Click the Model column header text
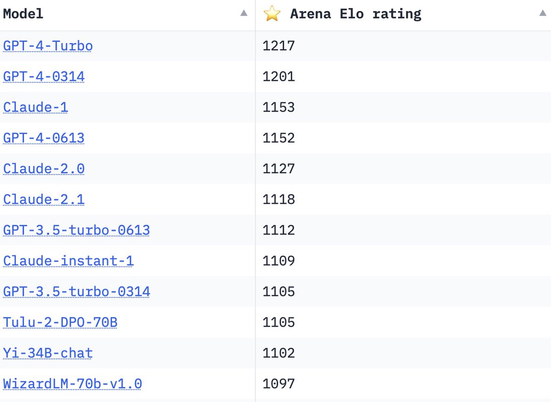The width and height of the screenshot is (551, 402). 23,14
